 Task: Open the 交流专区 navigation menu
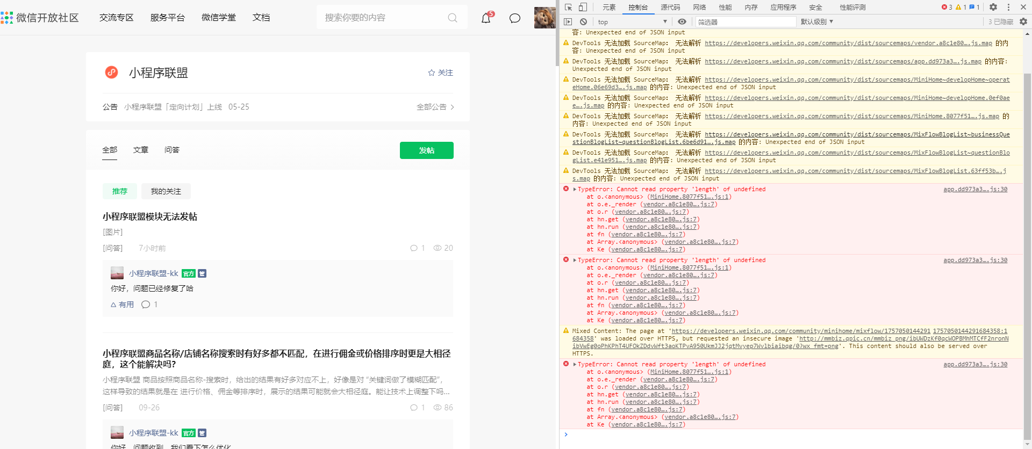coord(117,18)
